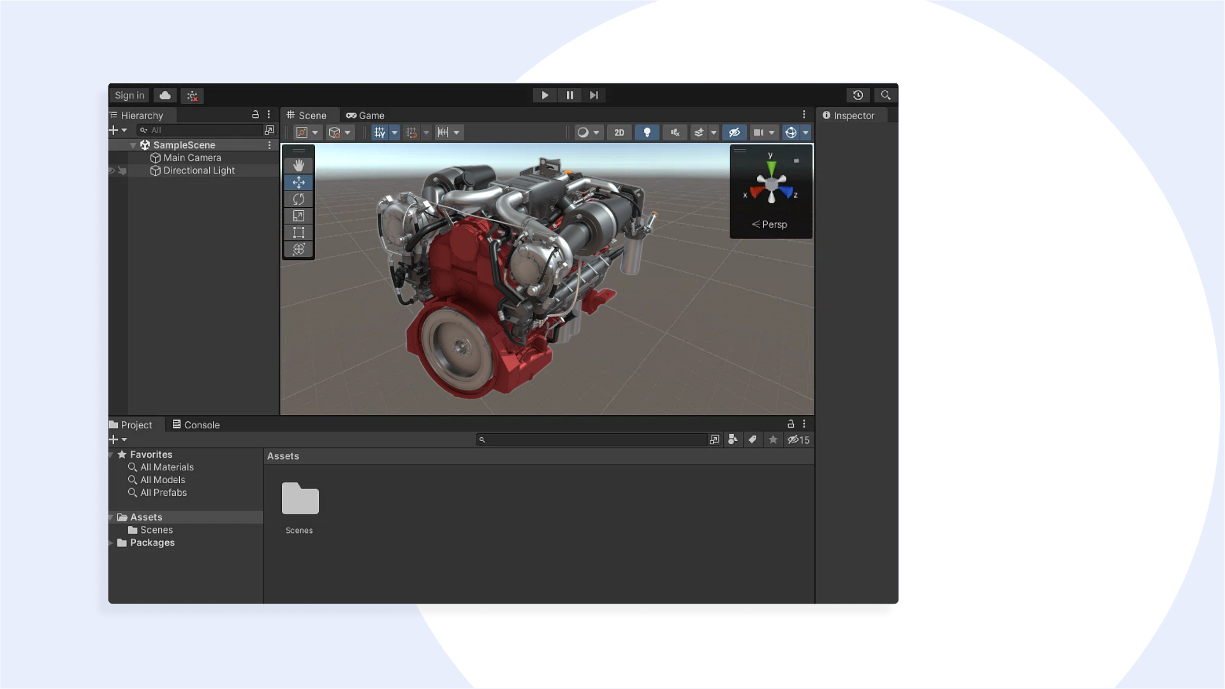The width and height of the screenshot is (1225, 689).
Task: Toggle scene lighting lightbulb
Action: coord(647,133)
